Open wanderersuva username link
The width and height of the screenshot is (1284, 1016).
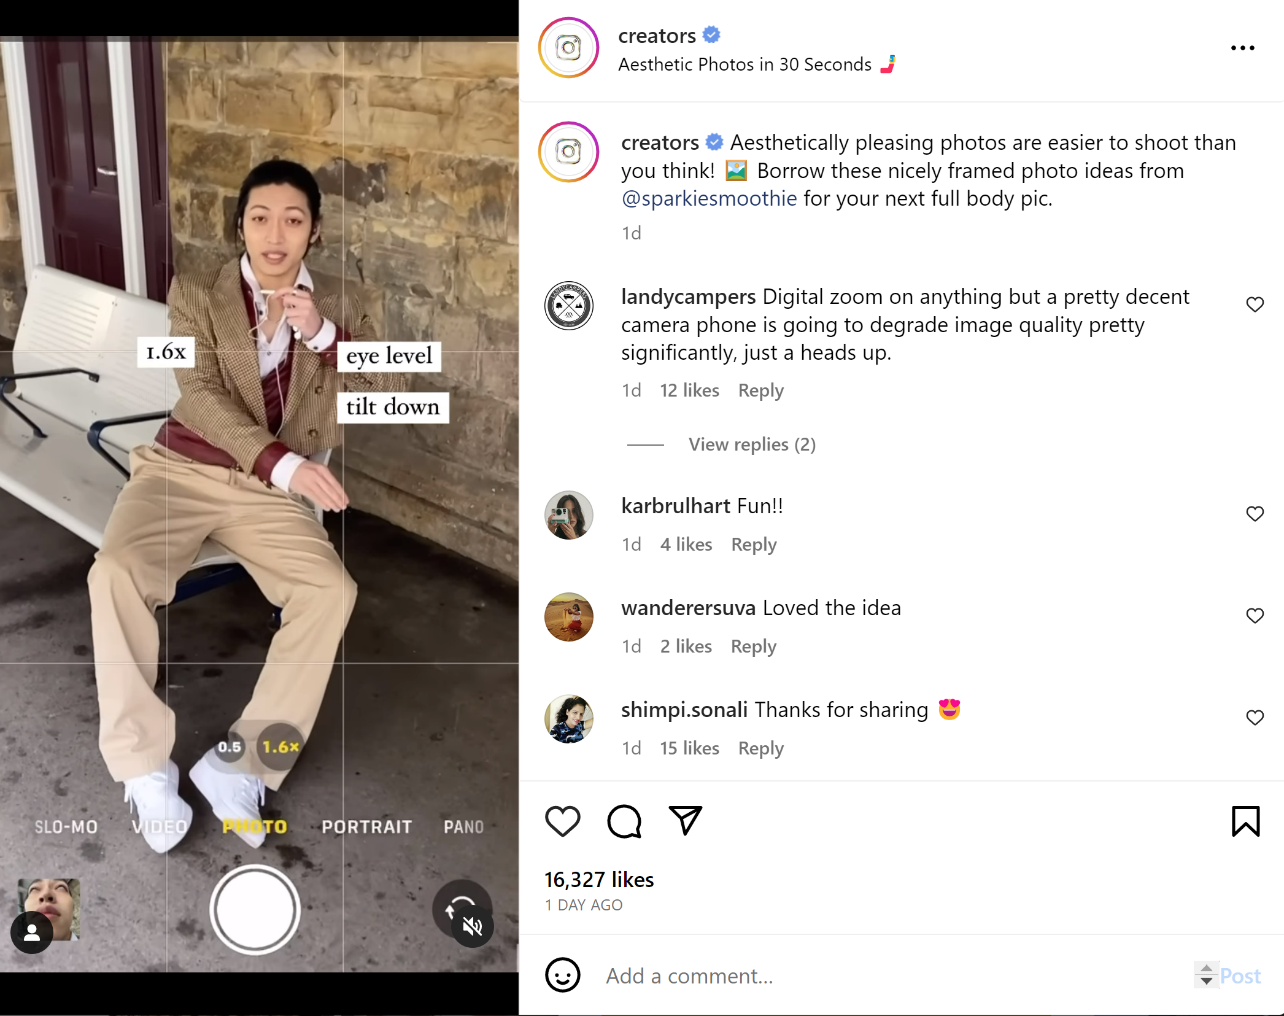(688, 608)
